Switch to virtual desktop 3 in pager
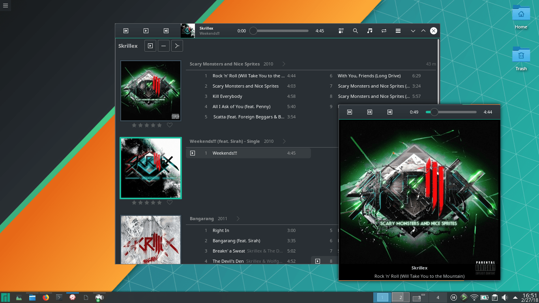 419,297
